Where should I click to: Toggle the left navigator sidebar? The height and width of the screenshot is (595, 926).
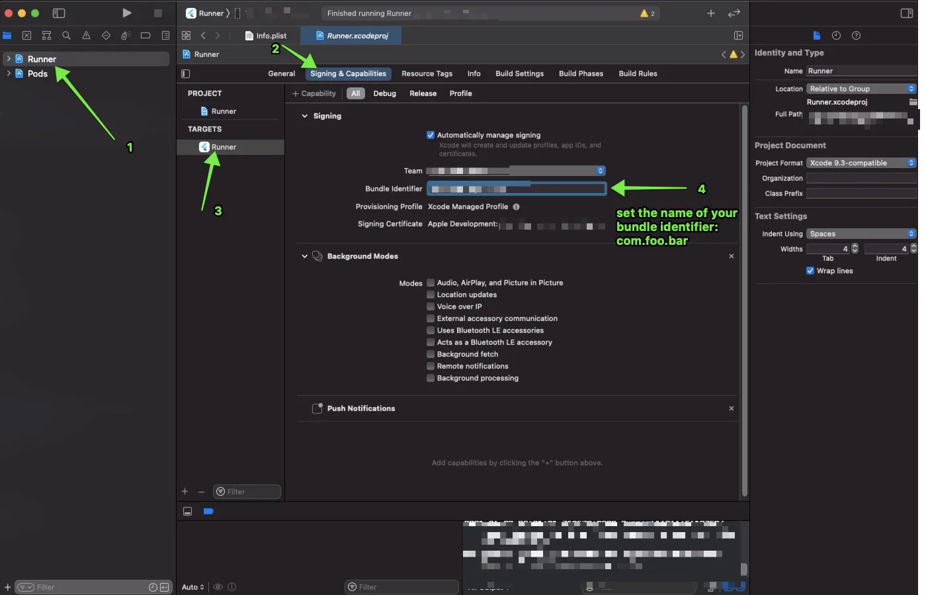coord(59,13)
